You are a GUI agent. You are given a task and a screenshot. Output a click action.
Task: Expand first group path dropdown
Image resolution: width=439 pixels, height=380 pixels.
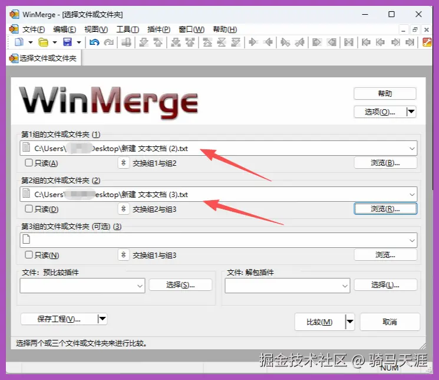pyautogui.click(x=412, y=148)
